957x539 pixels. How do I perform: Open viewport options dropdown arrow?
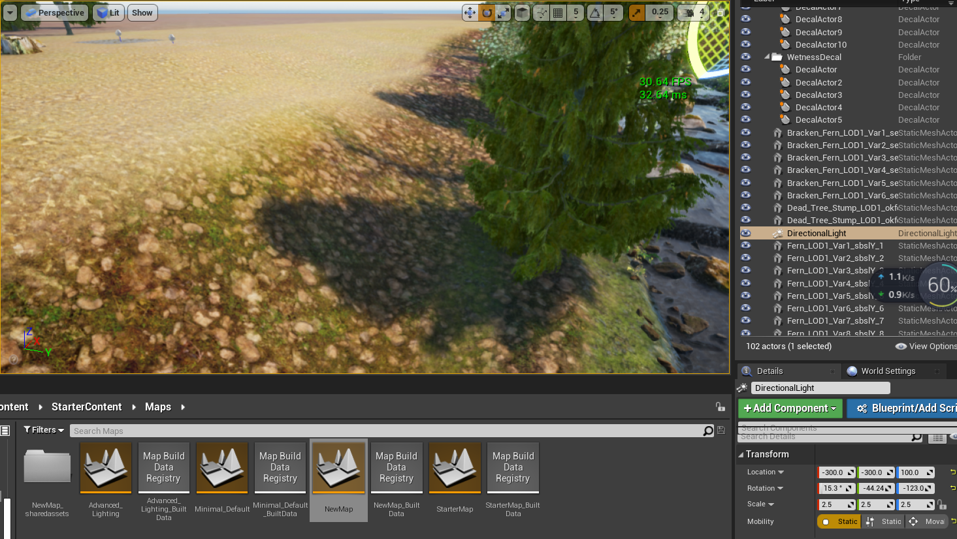[10, 12]
